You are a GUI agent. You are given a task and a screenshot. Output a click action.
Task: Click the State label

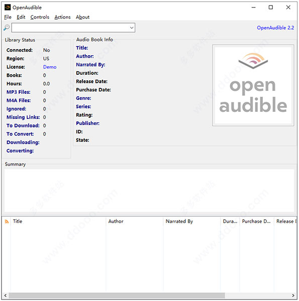(82, 140)
